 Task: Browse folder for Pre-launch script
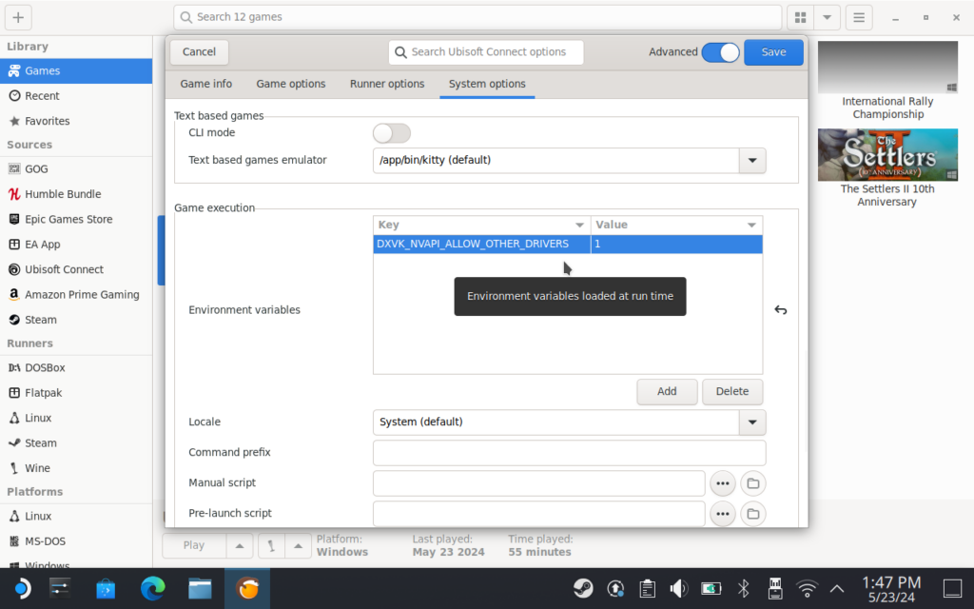[x=753, y=514]
